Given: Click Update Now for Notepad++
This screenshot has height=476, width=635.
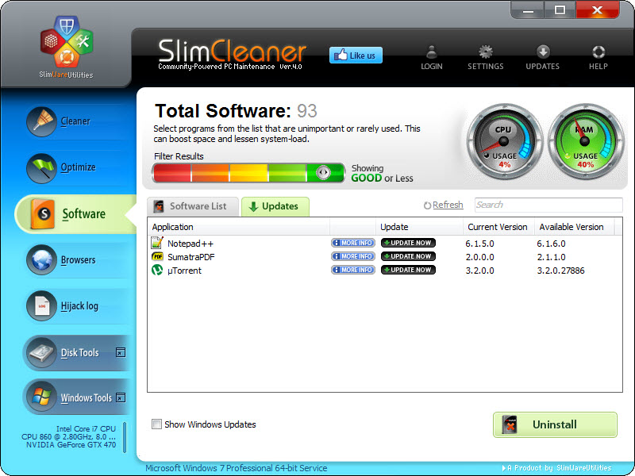Looking at the screenshot, I should pos(408,243).
